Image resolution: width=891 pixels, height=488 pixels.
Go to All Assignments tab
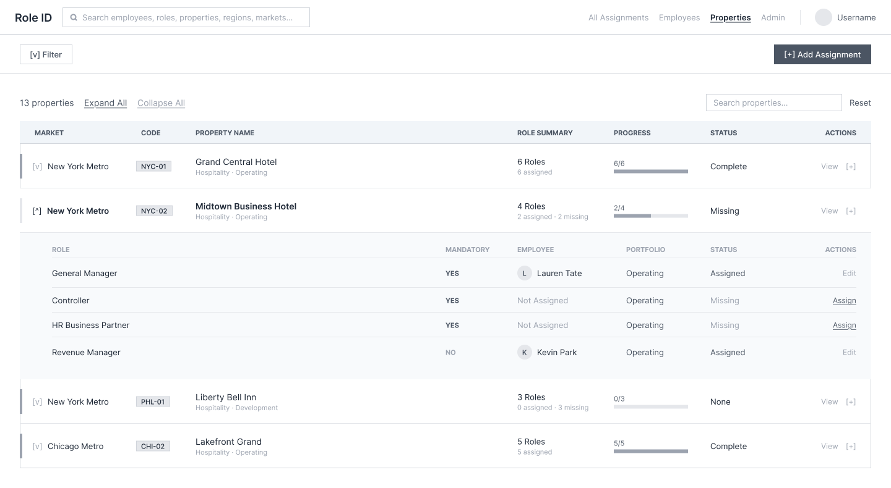pos(618,17)
